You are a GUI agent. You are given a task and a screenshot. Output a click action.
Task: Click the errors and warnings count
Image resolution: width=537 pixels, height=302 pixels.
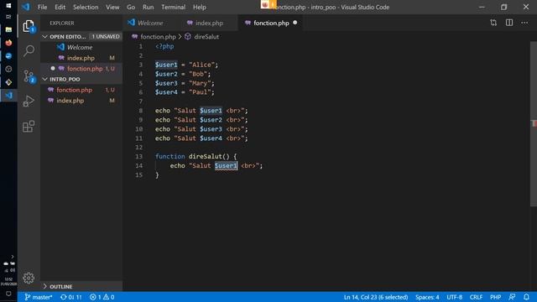(x=102, y=297)
